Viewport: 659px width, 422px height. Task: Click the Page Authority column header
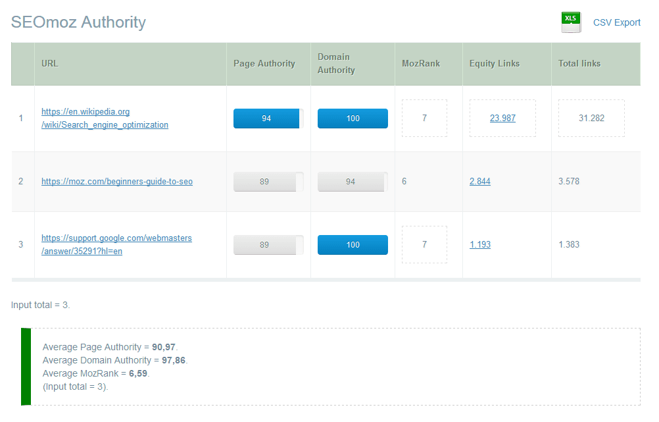pos(264,64)
